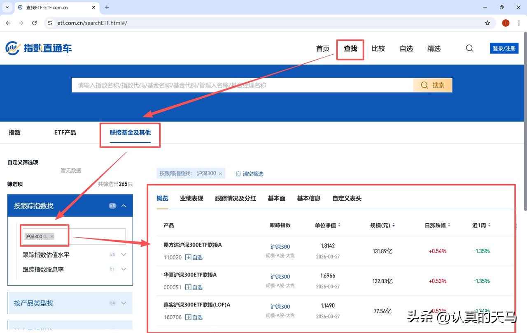Click the 登录/注册 button
527x333 pixels.
coord(504,48)
